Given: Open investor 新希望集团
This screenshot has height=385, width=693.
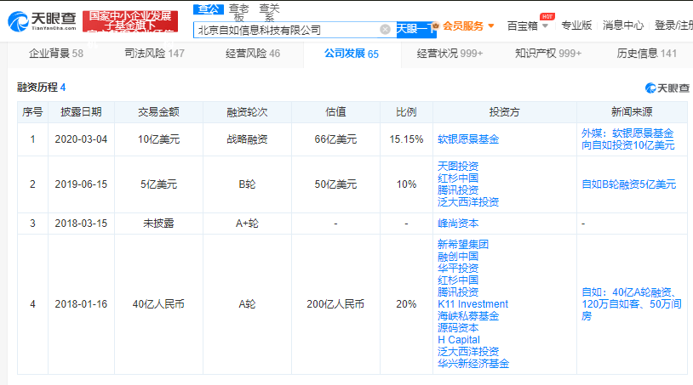Looking at the screenshot, I should (463, 244).
